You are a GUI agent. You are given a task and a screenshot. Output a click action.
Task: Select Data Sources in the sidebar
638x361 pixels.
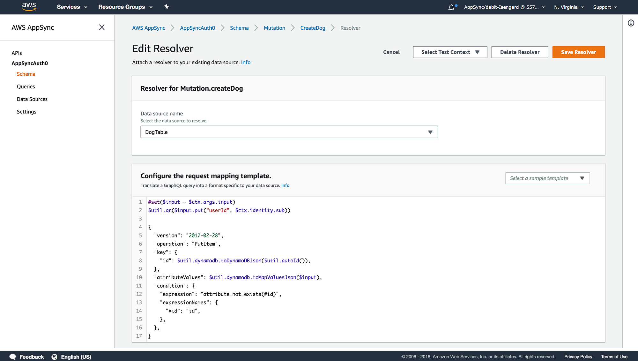tap(32, 99)
